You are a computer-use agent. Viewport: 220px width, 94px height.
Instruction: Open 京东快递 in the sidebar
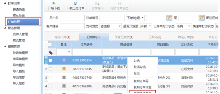pos(19,16)
